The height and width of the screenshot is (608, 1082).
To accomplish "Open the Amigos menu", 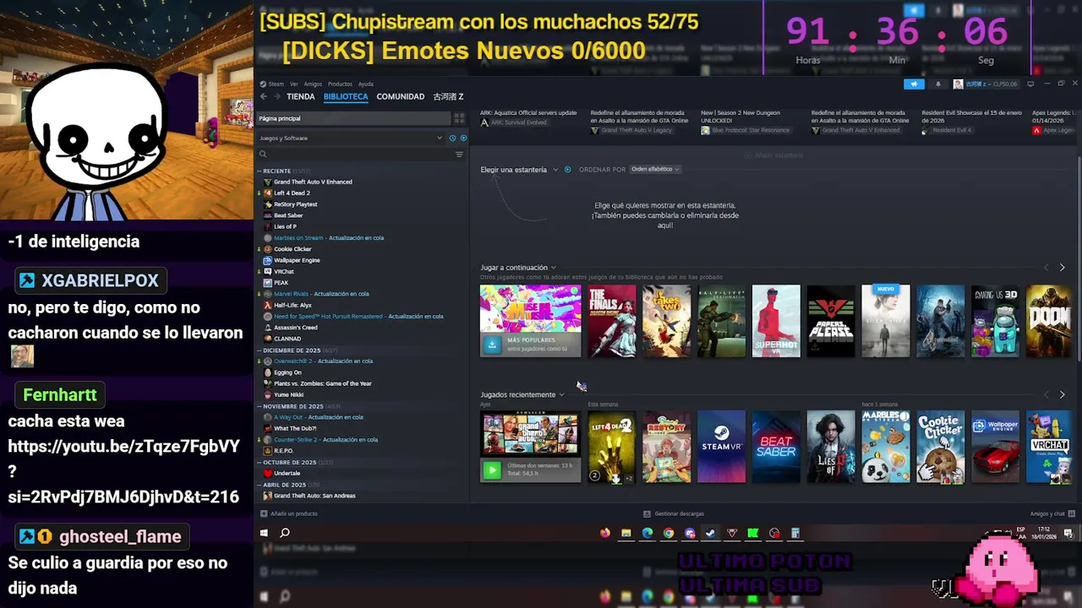I will pos(313,84).
